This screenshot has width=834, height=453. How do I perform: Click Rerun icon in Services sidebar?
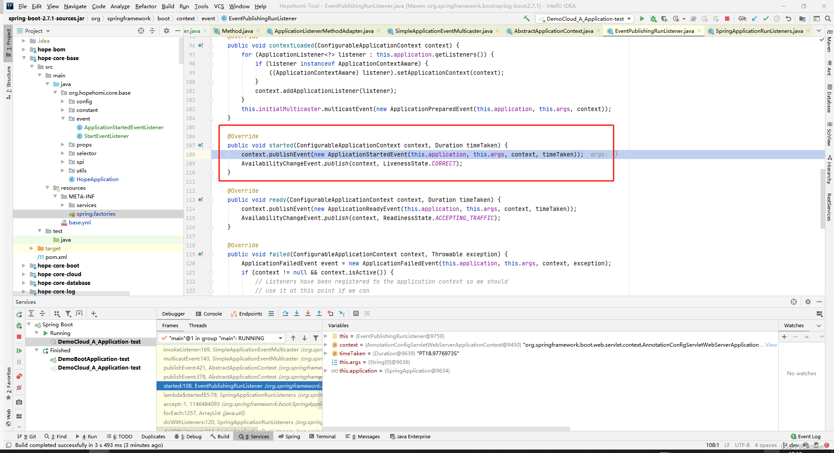pos(19,314)
